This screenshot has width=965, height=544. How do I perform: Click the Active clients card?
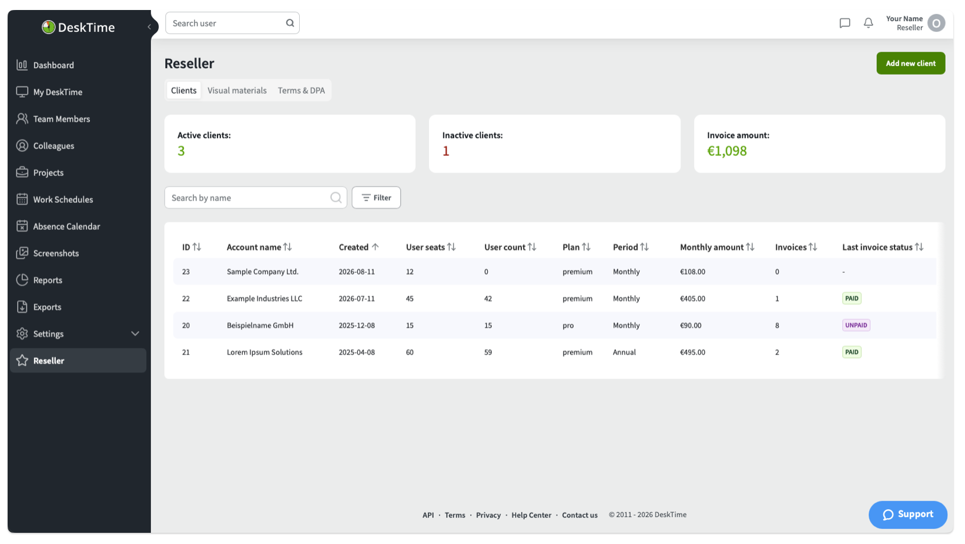click(x=290, y=143)
